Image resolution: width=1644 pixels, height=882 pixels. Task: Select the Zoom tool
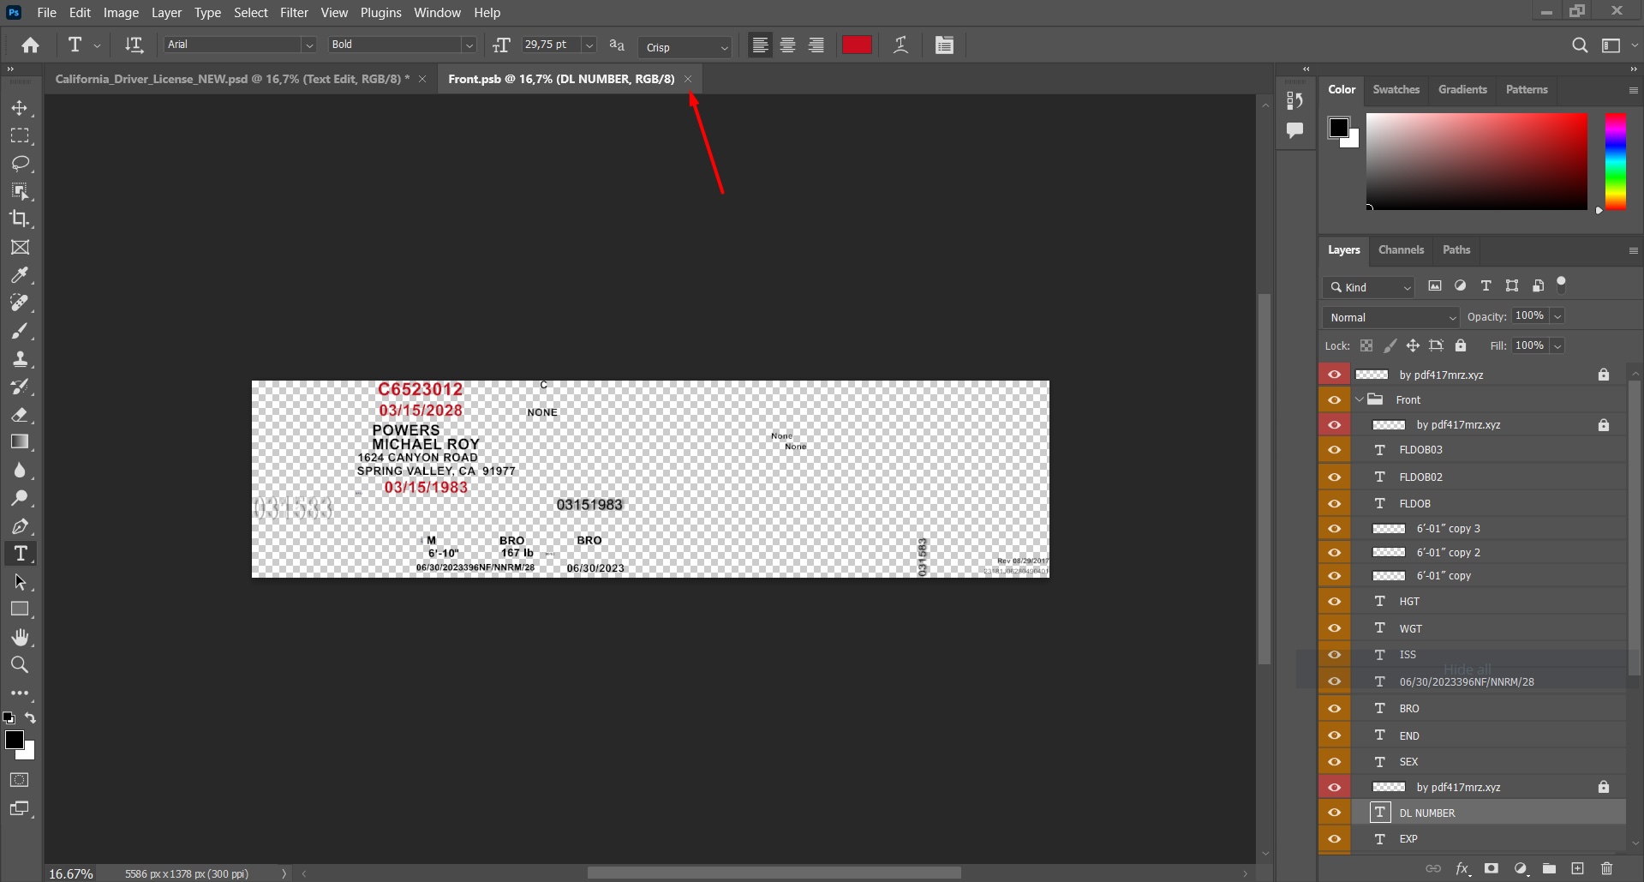click(21, 665)
